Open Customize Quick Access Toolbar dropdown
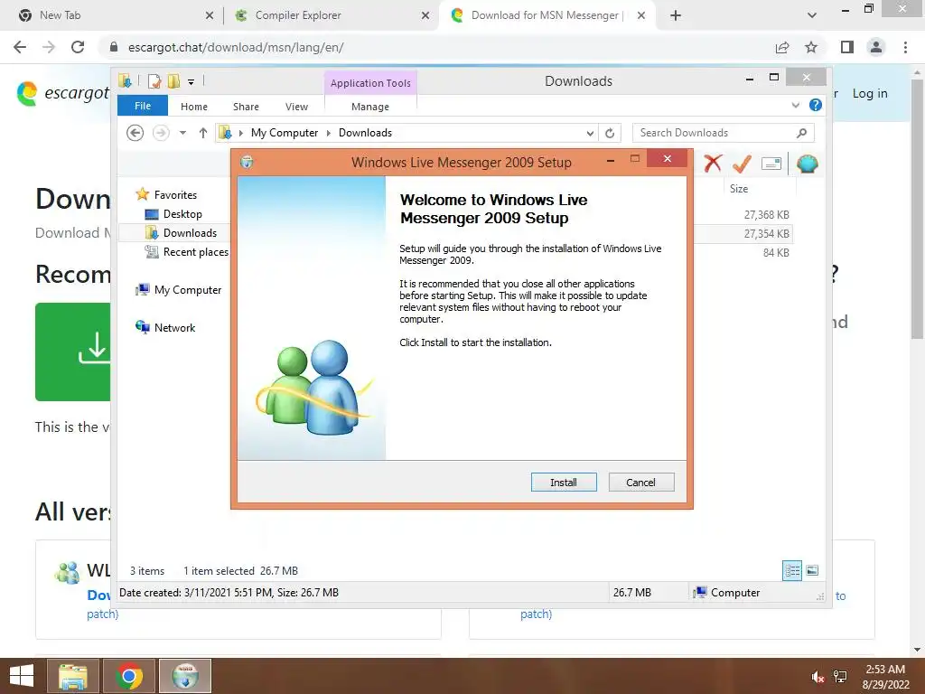Screen dimensions: 925x694 coord(192,82)
